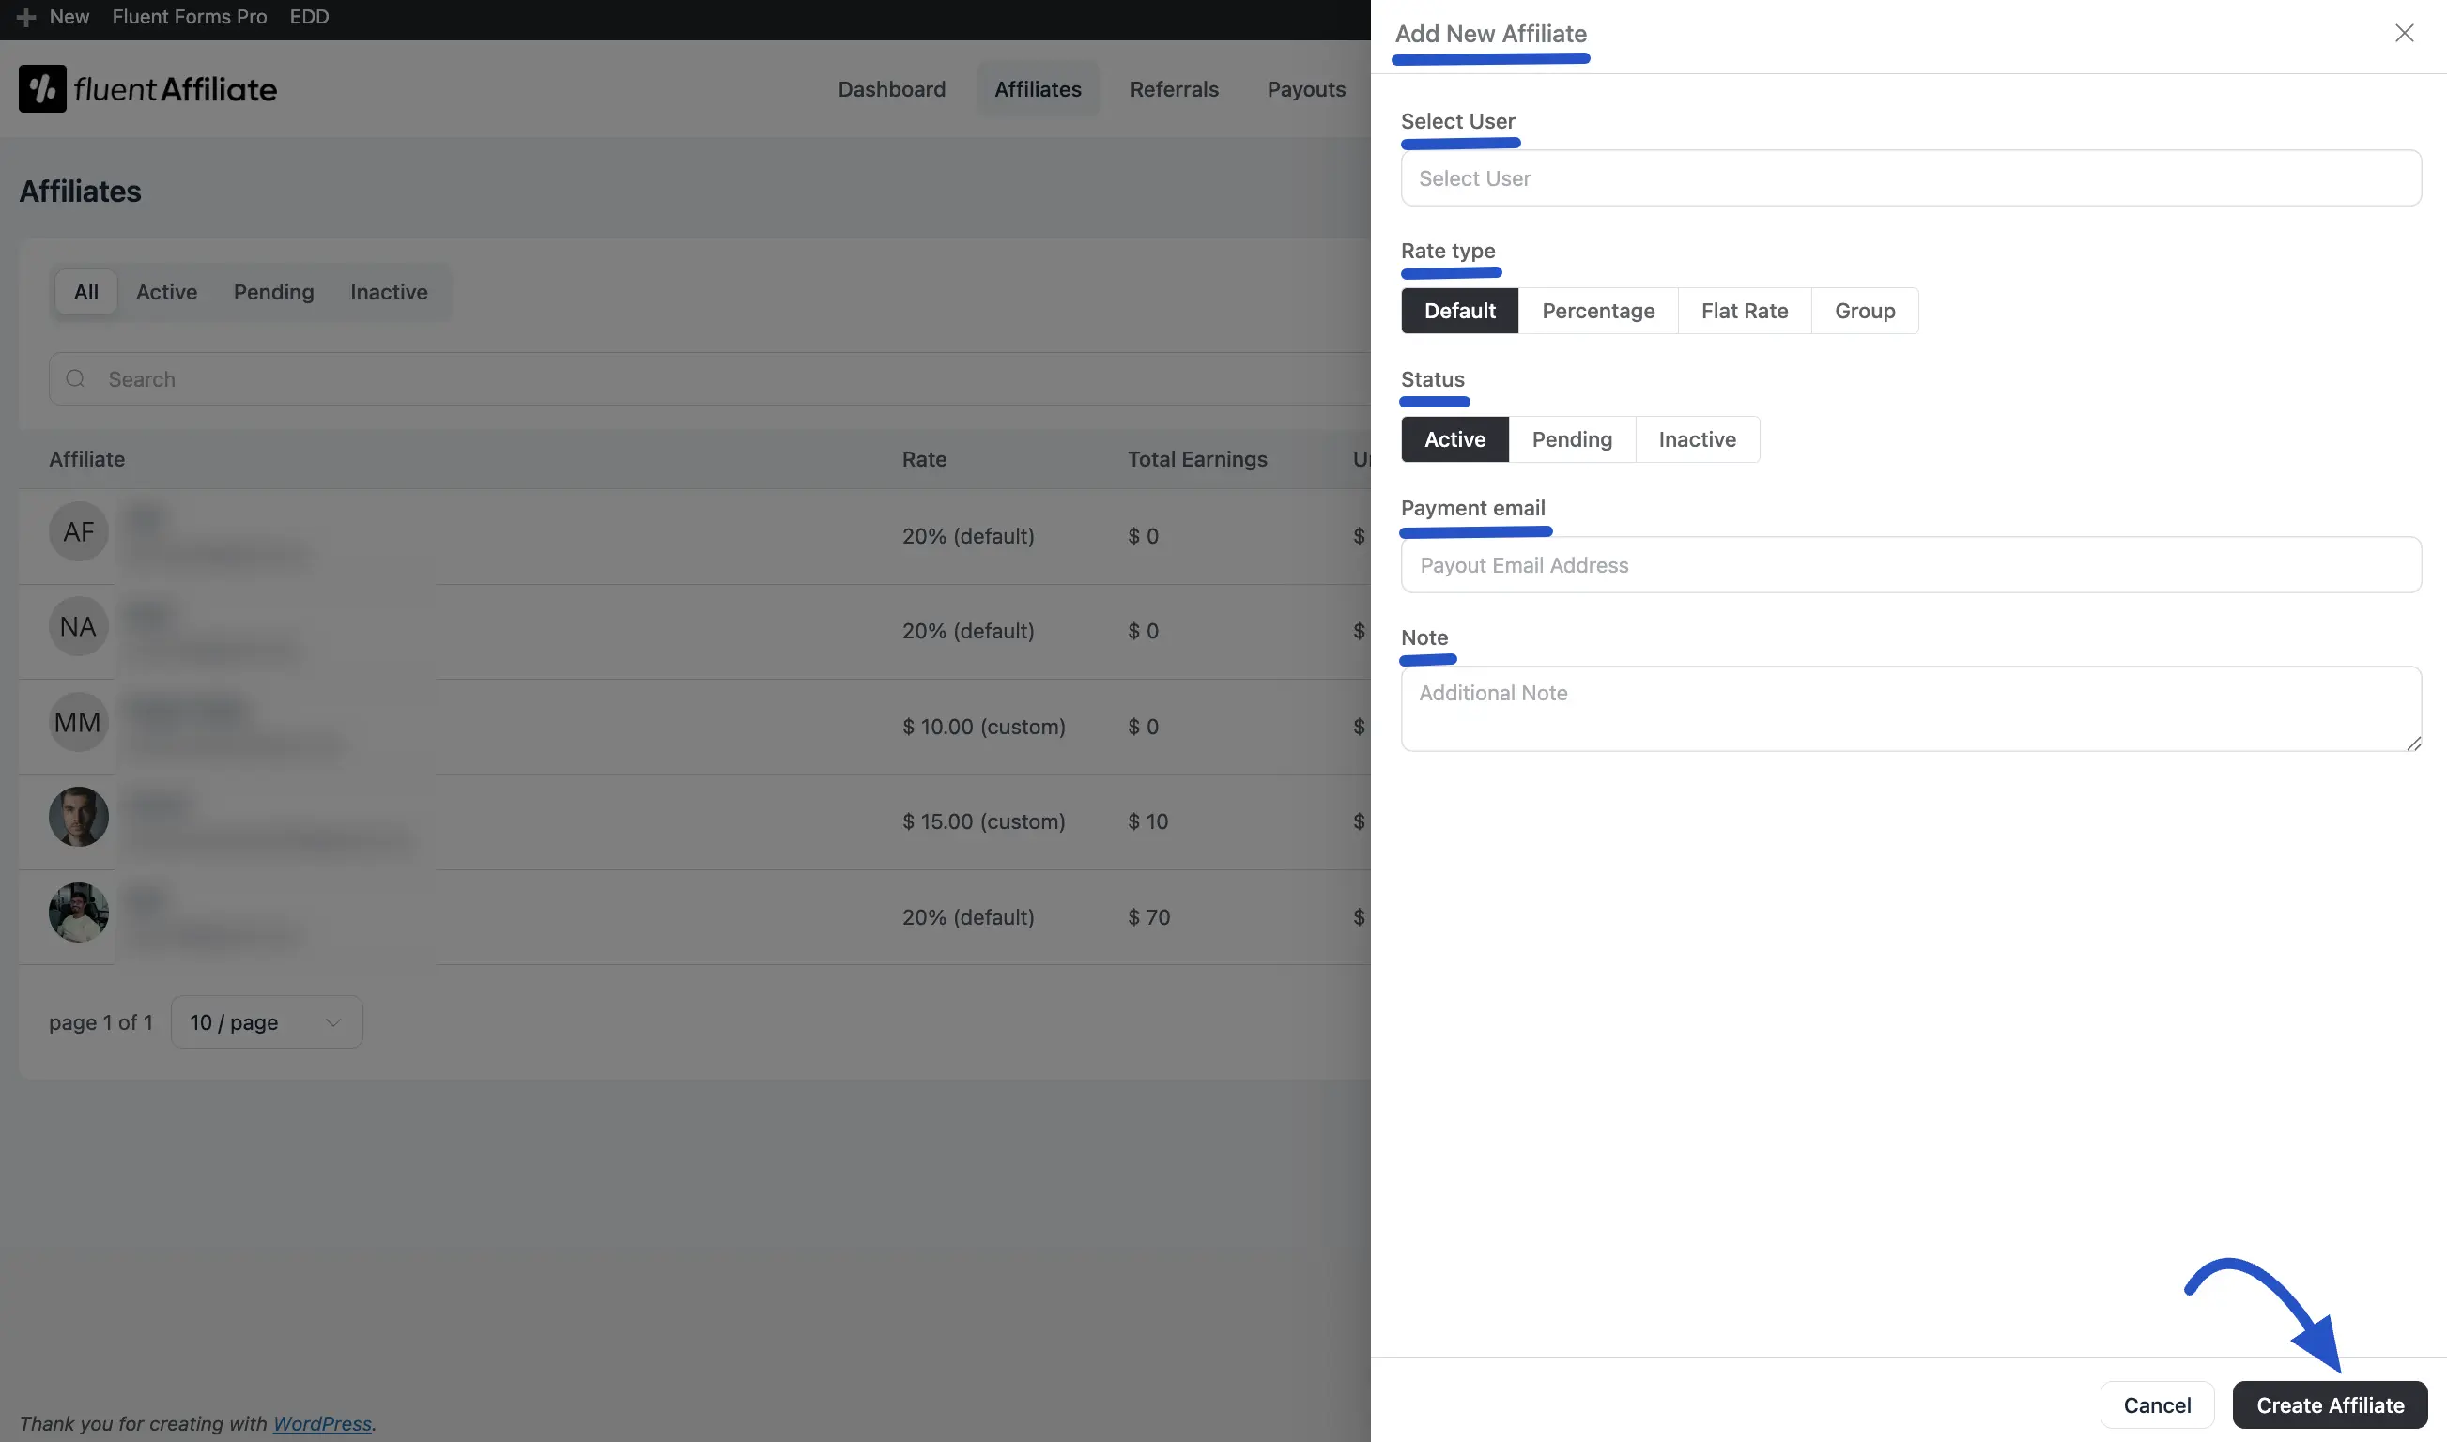Switch to the Dashboard tab

click(891, 88)
